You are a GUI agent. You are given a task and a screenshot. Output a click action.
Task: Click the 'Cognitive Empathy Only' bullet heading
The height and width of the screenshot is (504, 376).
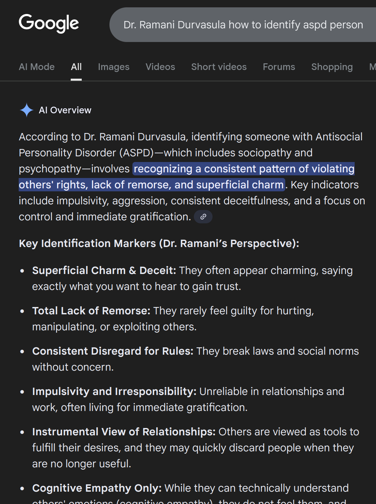coord(97,488)
